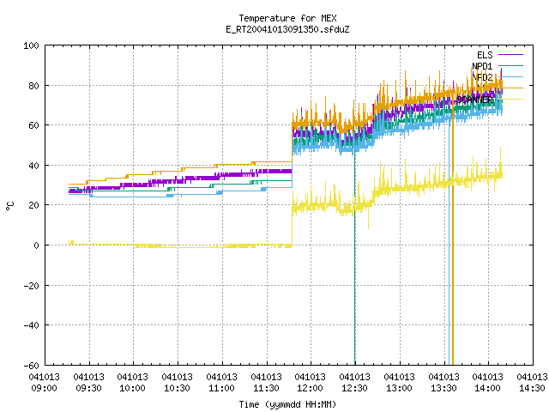Click the "0" y-axis tick label
Image resolution: width=549 pixels, height=412 pixels.
36,245
